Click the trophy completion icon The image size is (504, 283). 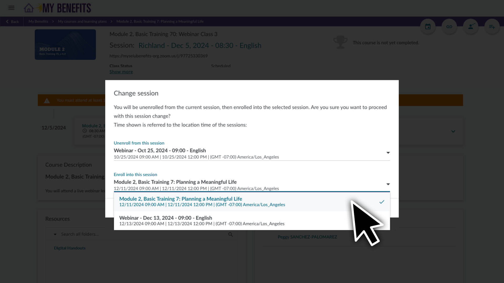(340, 42)
